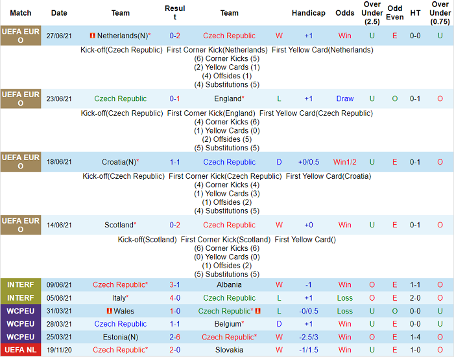Click the INTERF badge on 09/06/21 row

pos(21,284)
